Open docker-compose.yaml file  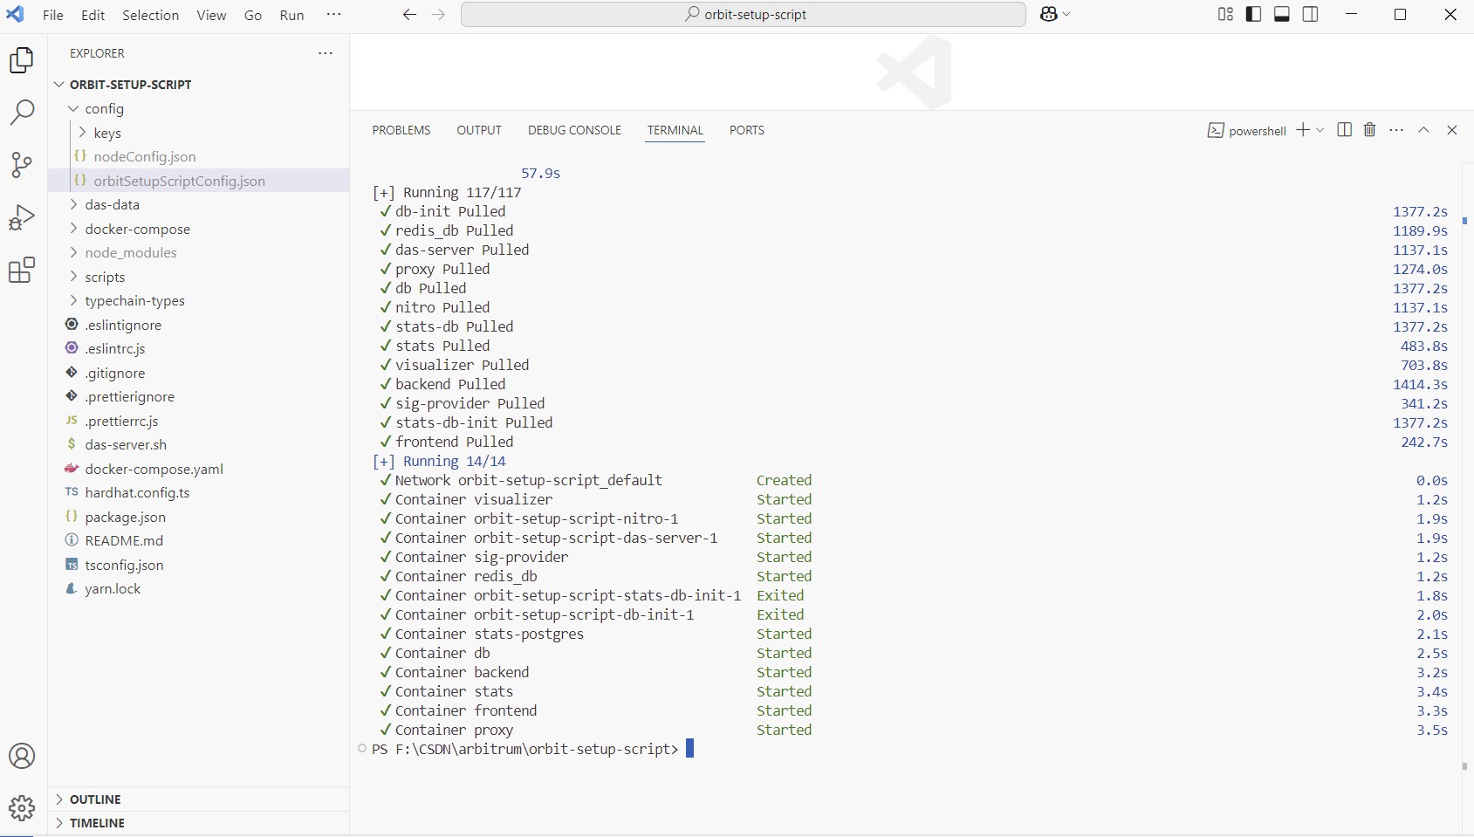click(x=199, y=469)
